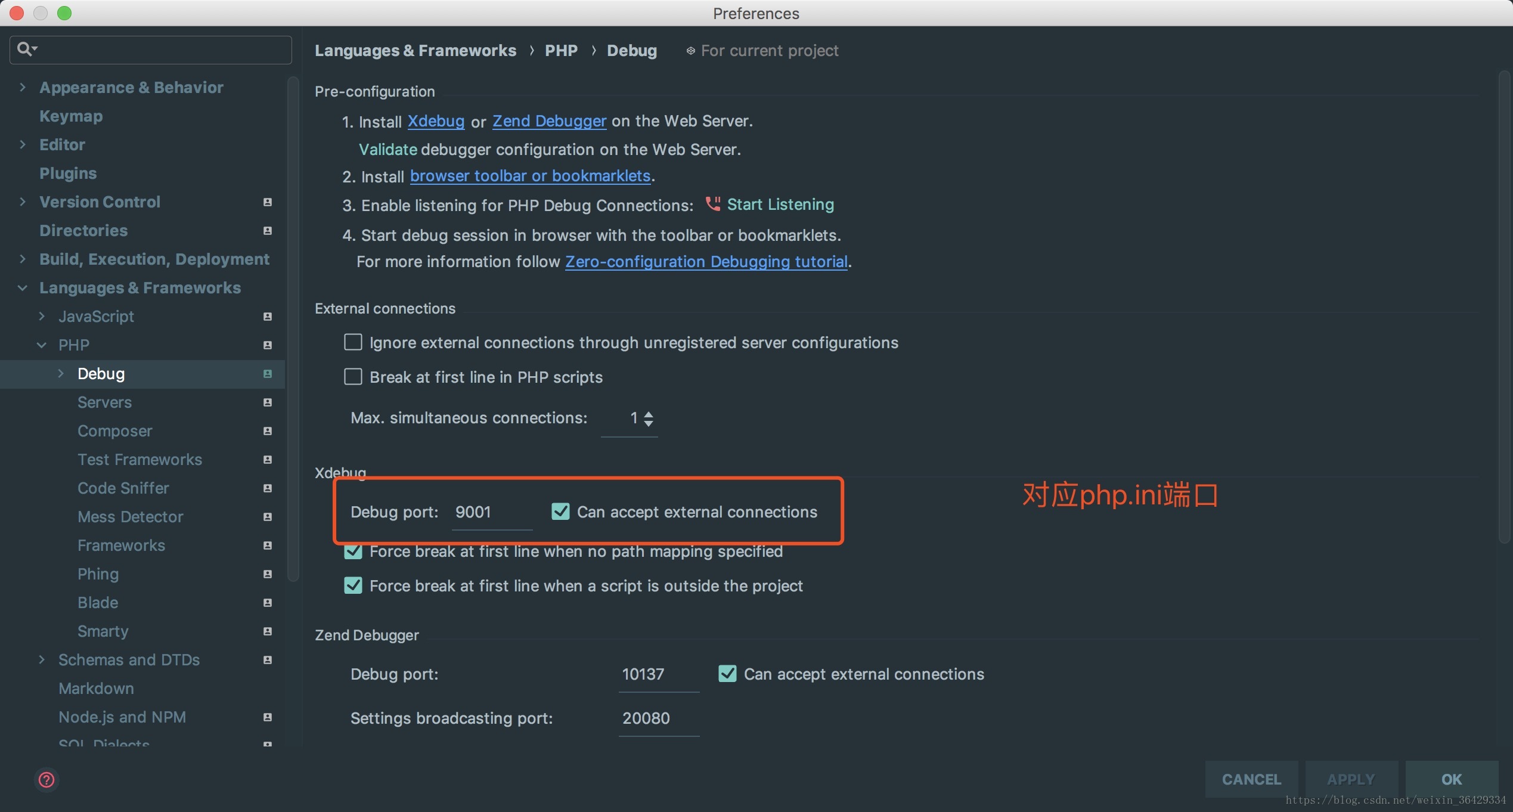Image resolution: width=1513 pixels, height=812 pixels.
Task: Click project-level icon beside Servers
Action: click(x=268, y=402)
